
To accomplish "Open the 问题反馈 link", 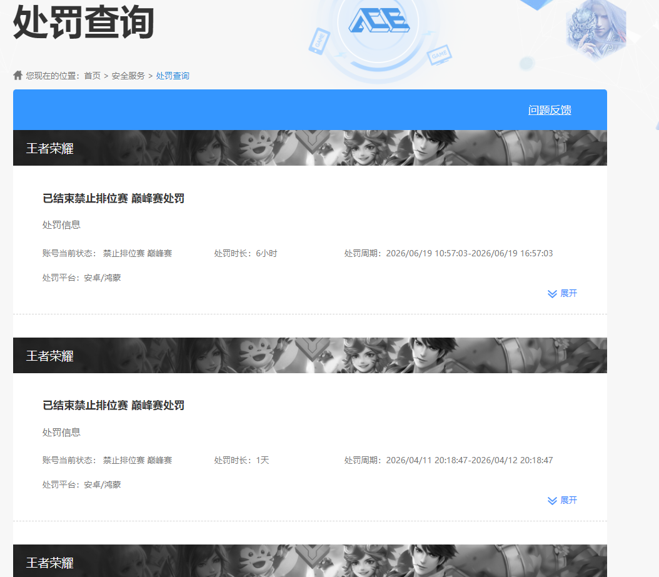I will pyautogui.click(x=550, y=110).
